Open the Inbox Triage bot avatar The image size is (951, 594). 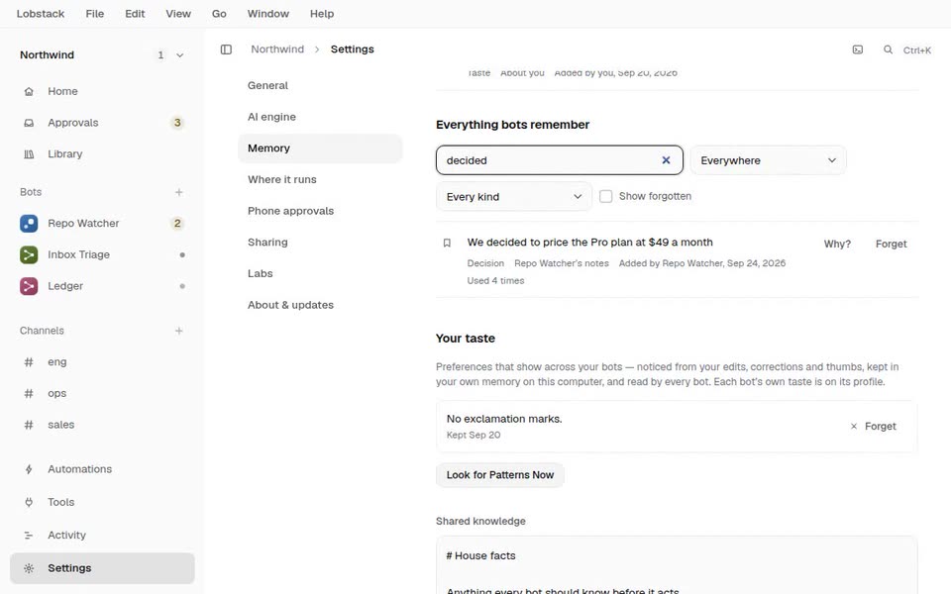point(29,255)
